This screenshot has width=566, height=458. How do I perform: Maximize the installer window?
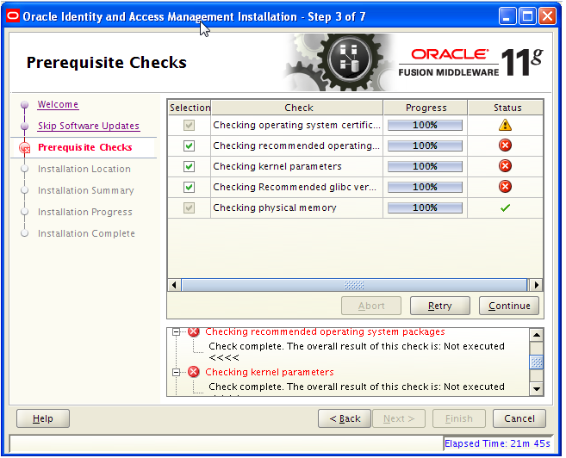click(x=527, y=16)
